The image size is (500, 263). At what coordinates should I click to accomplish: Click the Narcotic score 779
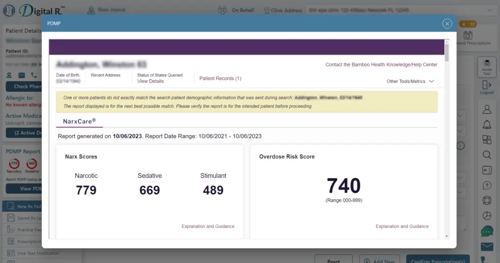86,190
